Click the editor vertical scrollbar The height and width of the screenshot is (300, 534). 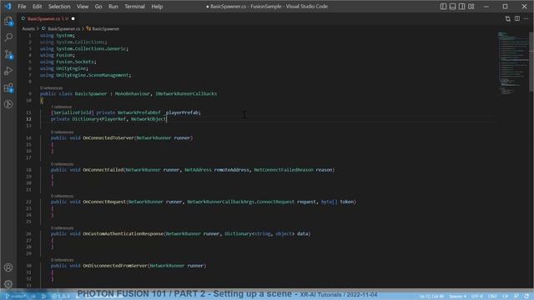pos(531,61)
